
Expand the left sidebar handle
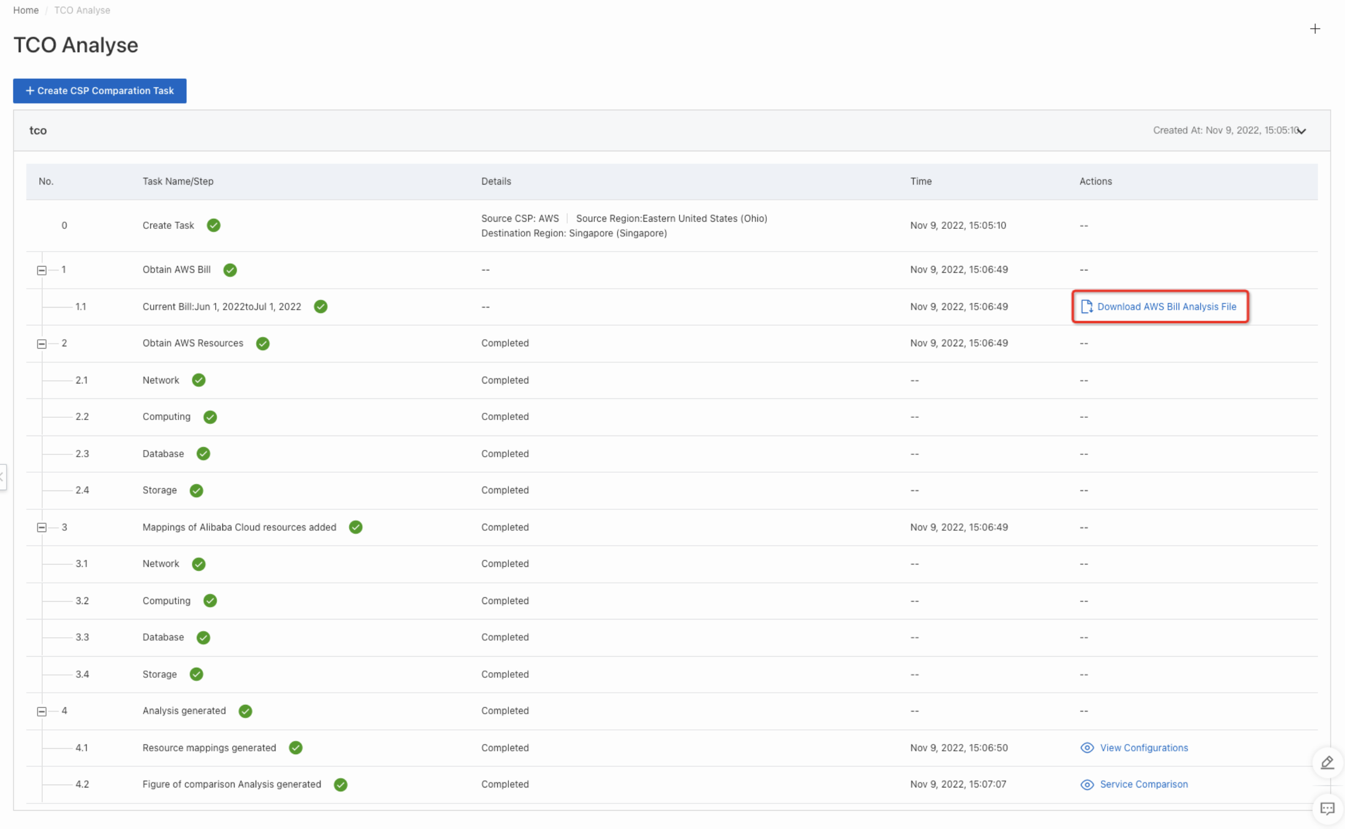click(x=3, y=477)
